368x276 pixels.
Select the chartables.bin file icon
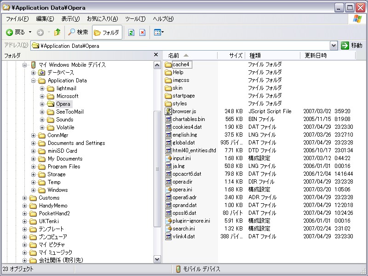tap(168, 119)
